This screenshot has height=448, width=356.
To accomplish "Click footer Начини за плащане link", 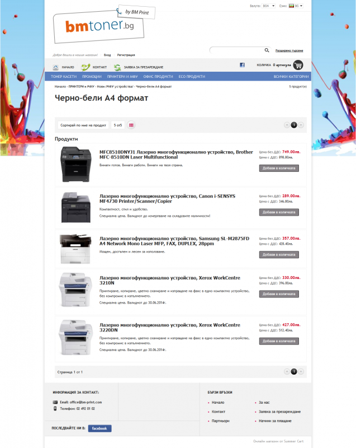I will point(275,421).
